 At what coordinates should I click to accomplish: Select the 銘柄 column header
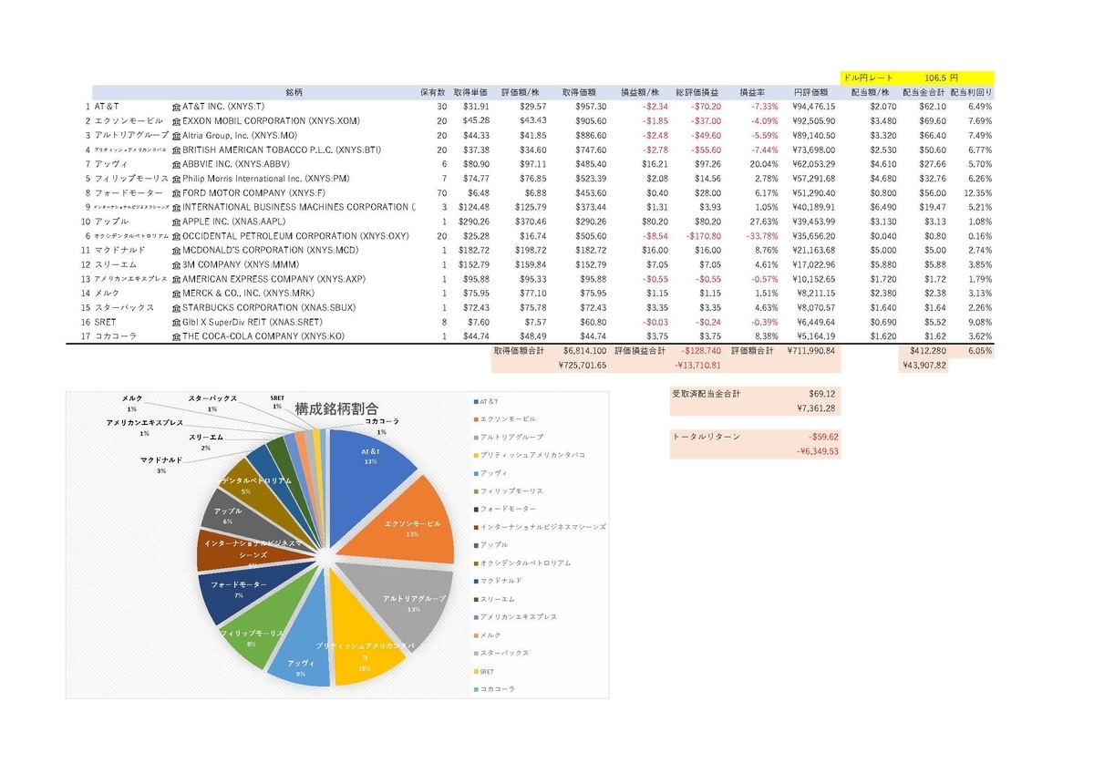294,92
